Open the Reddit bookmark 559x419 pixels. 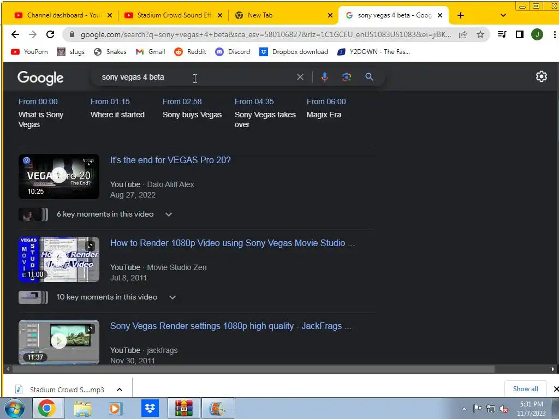tap(190, 52)
